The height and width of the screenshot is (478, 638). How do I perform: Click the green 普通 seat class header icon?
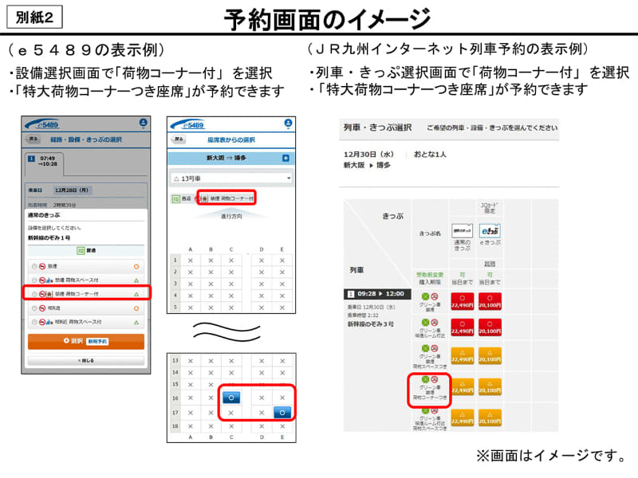[x=81, y=250]
